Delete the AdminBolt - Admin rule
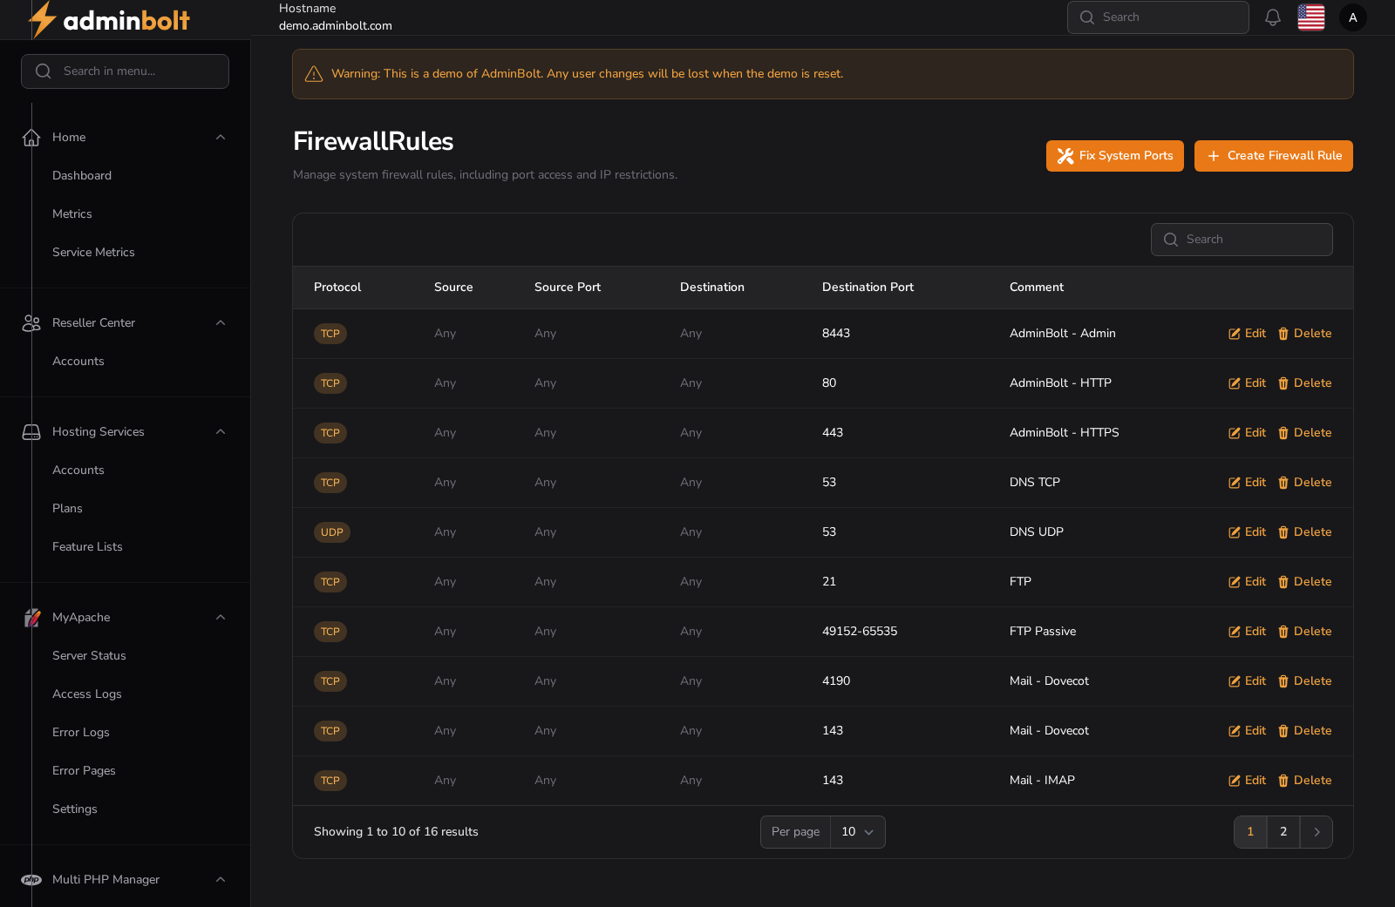The width and height of the screenshot is (1395, 907). 1304,334
